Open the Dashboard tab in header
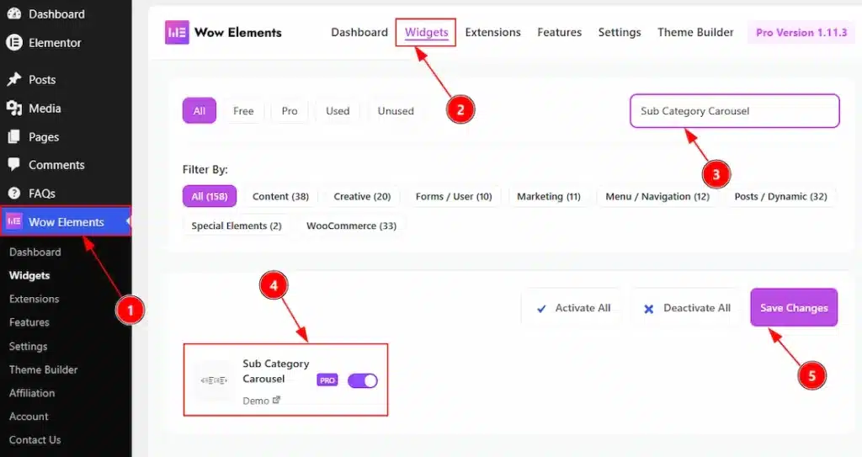Viewport: 862px width, 457px height. point(359,33)
